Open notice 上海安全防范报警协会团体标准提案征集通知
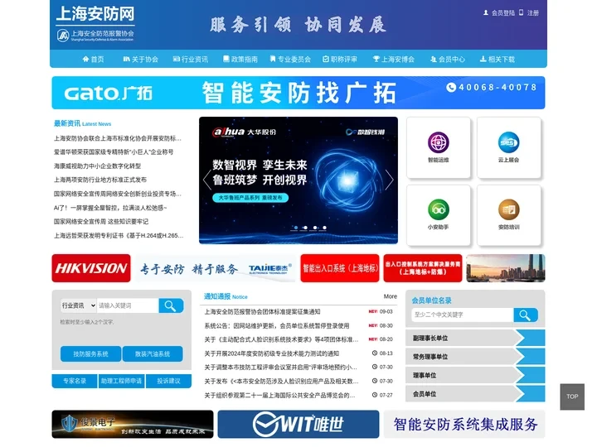Screen dimensions: 597x447 [262, 312]
